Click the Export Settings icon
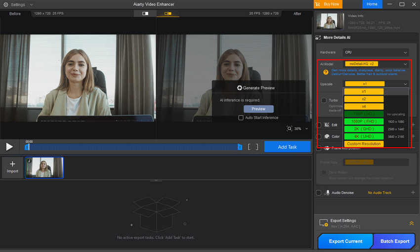The height and width of the screenshot is (252, 420). pyautogui.click(x=324, y=223)
